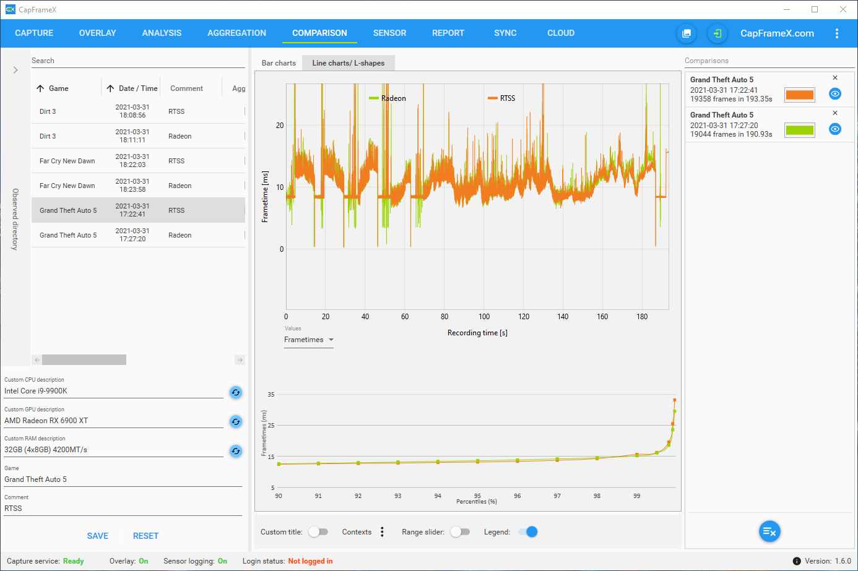Expand the Observed directory panel
The image size is (858, 571).
pos(15,70)
